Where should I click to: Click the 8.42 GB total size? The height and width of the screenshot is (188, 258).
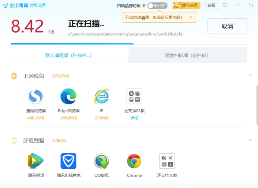(33, 26)
